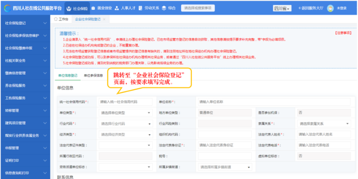Click the 返回服务大厅 link
Screen dimensions: 358x179
(x=311, y=8)
